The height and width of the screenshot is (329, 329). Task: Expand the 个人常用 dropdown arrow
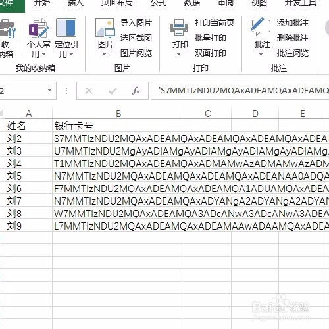point(43,54)
